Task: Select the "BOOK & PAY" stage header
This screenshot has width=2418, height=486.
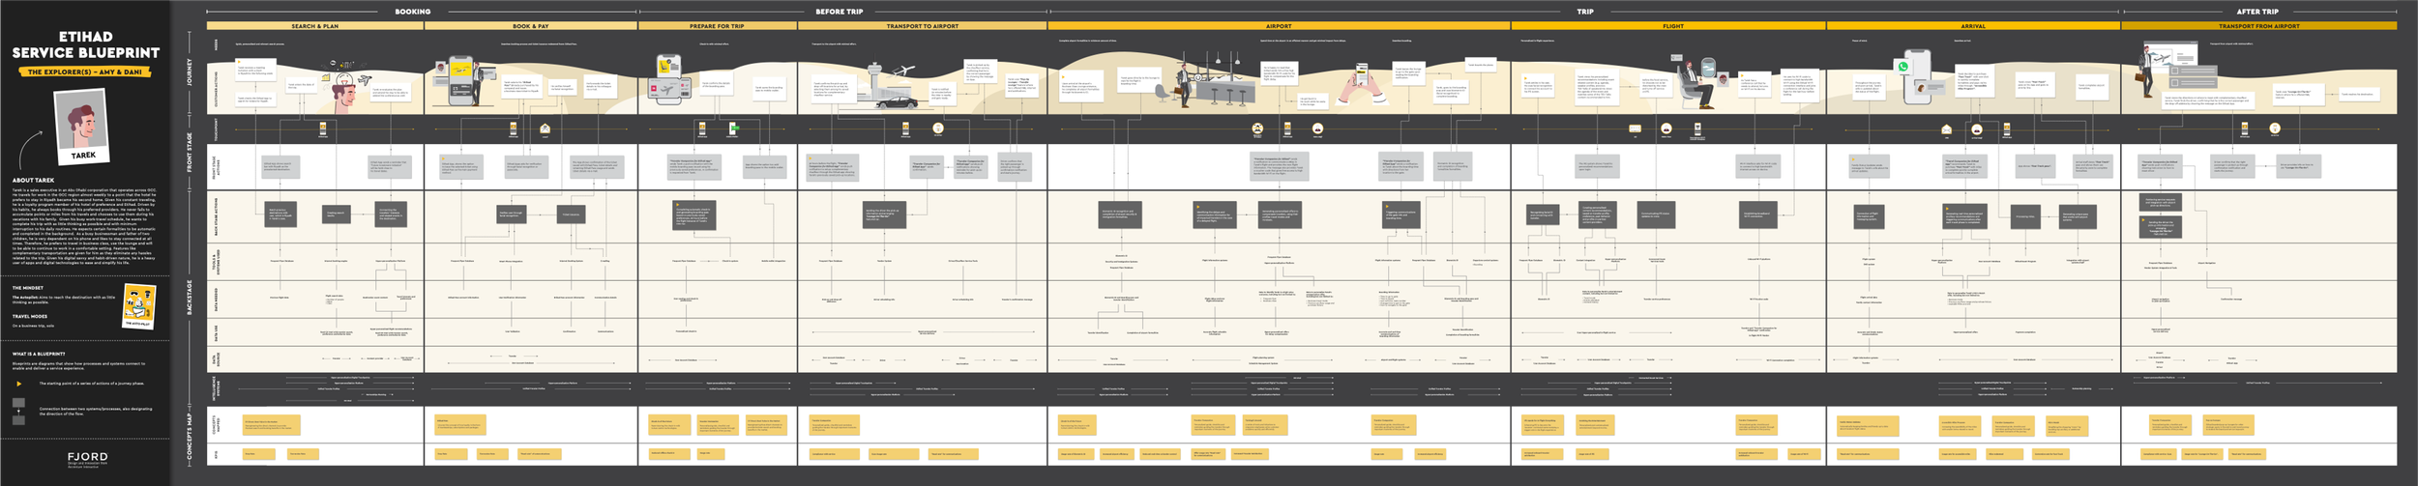Action: pos(530,26)
